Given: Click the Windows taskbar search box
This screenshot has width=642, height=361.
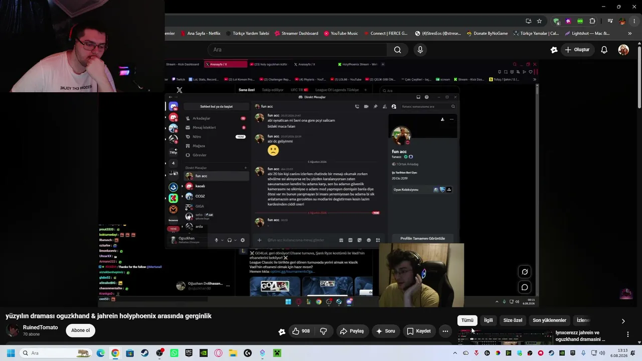Looking at the screenshot, I should [55, 353].
